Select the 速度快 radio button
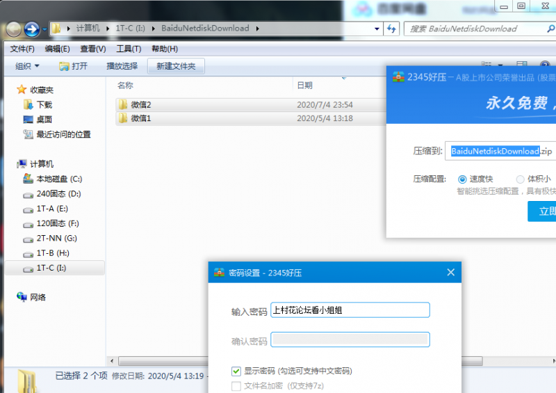 (x=462, y=179)
